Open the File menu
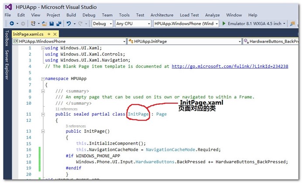 click(8, 15)
